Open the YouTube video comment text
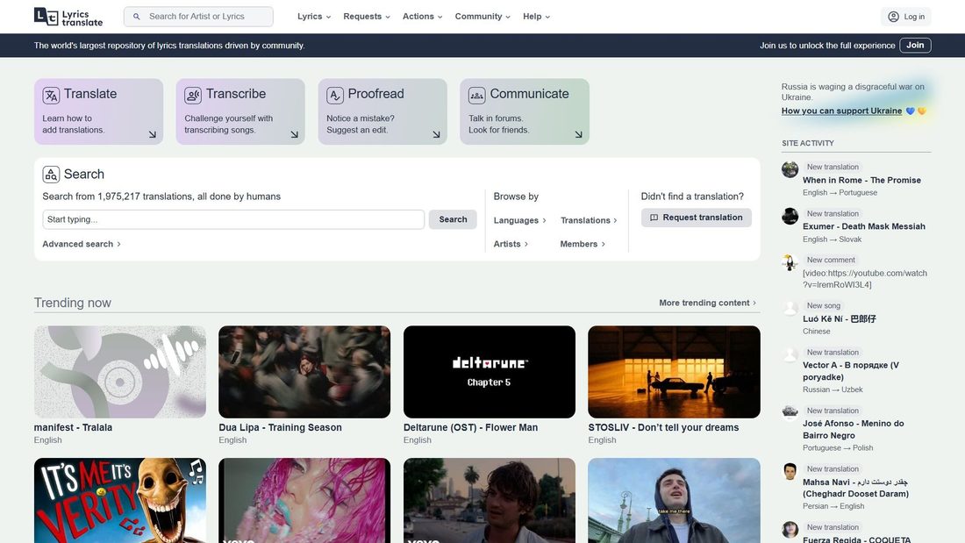965x543 pixels. [865, 279]
